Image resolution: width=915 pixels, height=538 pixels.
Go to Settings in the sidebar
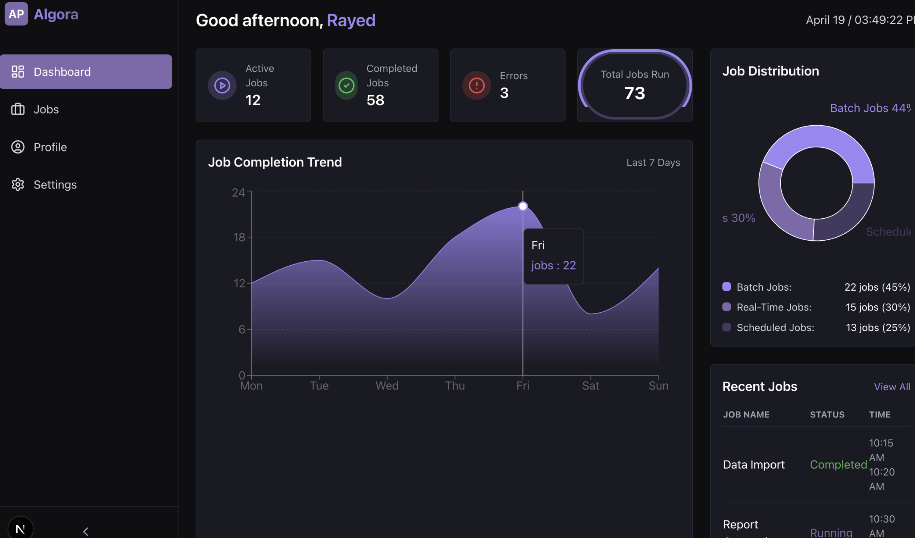(55, 184)
